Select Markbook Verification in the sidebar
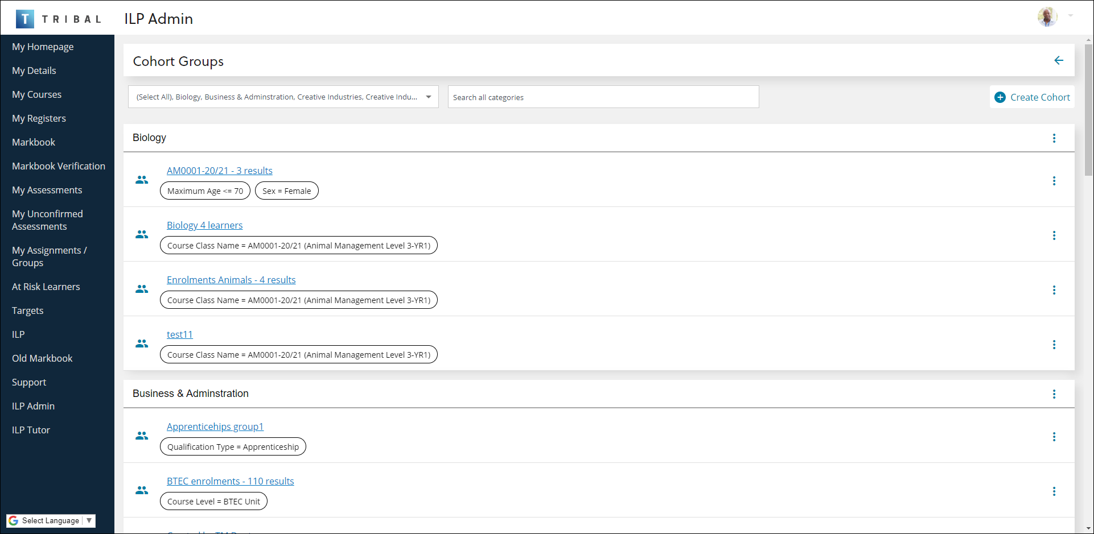The image size is (1094, 534). pos(58,166)
